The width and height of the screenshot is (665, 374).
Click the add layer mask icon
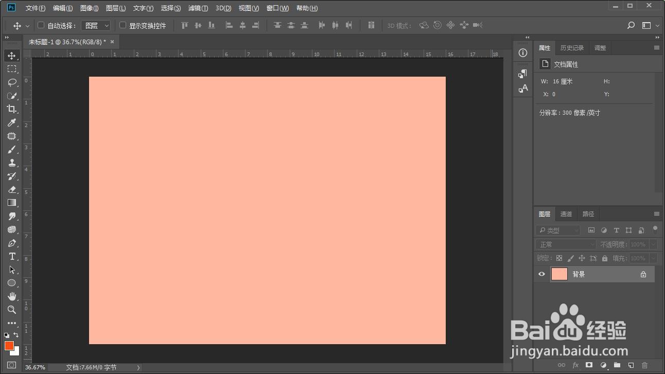click(589, 365)
